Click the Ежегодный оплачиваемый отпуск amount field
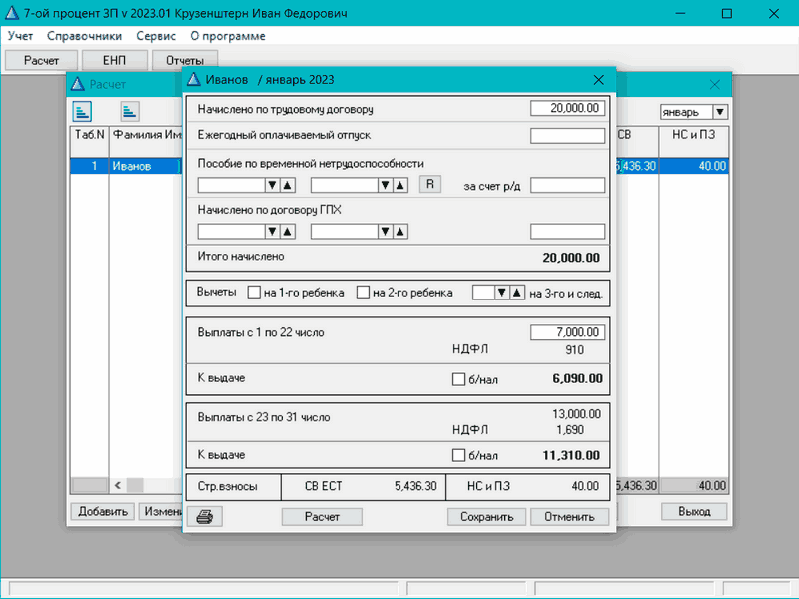This screenshot has width=799, height=599. 567,136
